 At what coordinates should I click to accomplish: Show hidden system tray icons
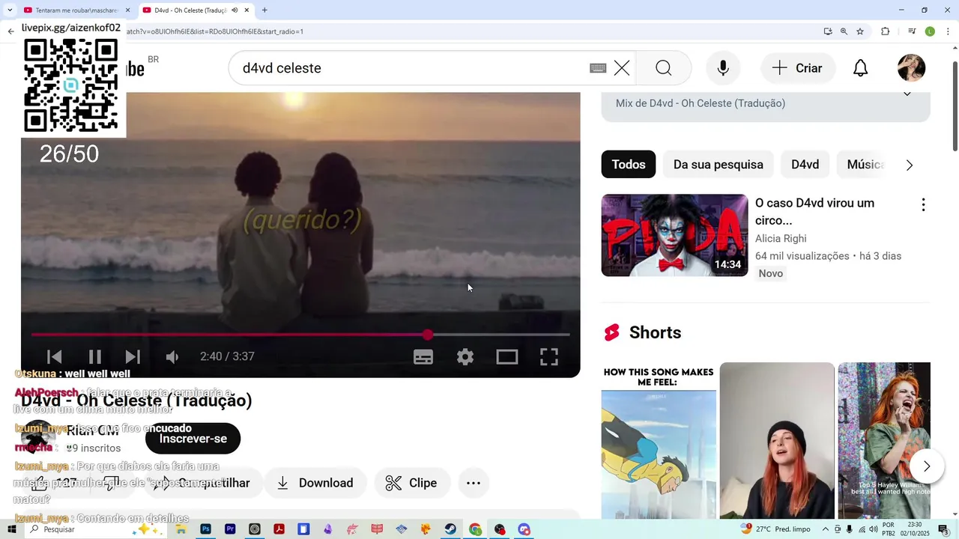pos(826,529)
